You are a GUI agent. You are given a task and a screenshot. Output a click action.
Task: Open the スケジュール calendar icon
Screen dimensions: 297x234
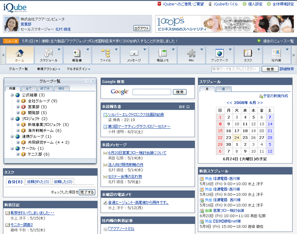(49, 53)
